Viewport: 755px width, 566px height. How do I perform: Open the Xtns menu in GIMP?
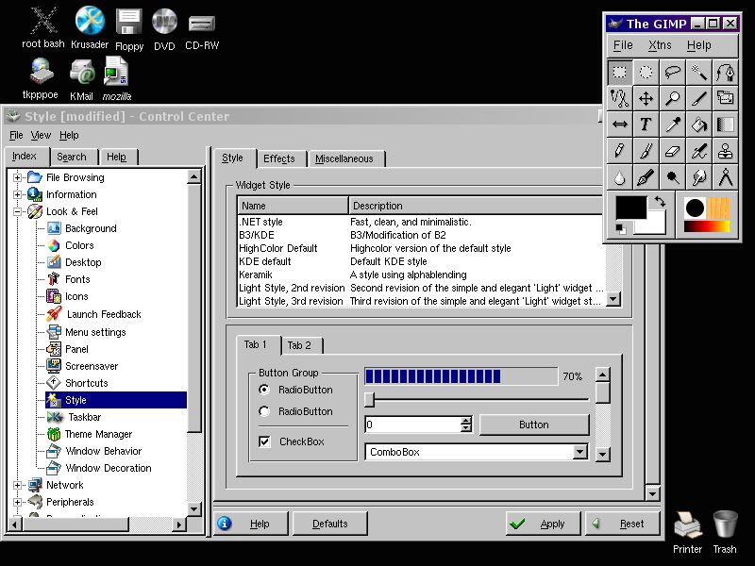[x=660, y=44]
